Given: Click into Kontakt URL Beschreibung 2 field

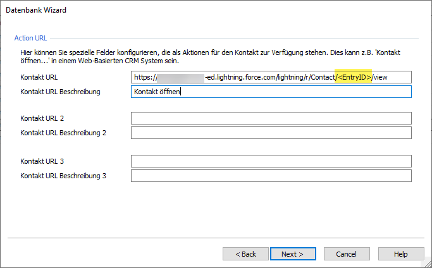Looking at the screenshot, I should pyautogui.click(x=271, y=133).
